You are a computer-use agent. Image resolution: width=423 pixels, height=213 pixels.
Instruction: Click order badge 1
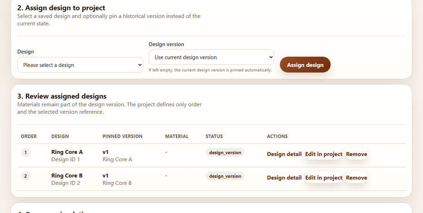[x=26, y=152]
